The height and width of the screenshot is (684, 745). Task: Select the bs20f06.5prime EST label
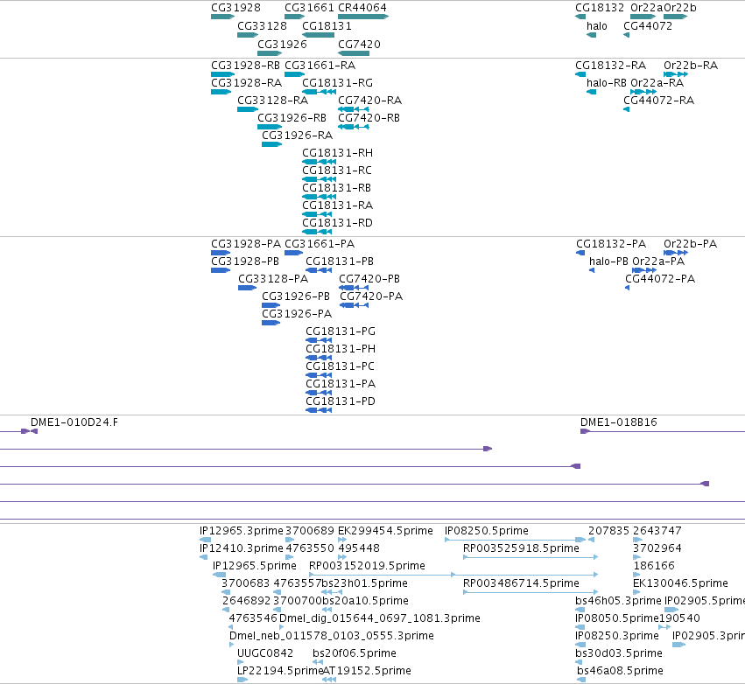(x=355, y=653)
